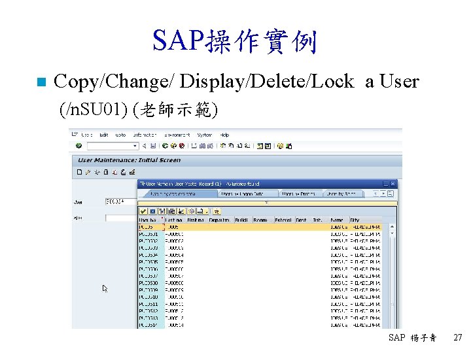Open the command field dropdown arrow

point(135,146)
